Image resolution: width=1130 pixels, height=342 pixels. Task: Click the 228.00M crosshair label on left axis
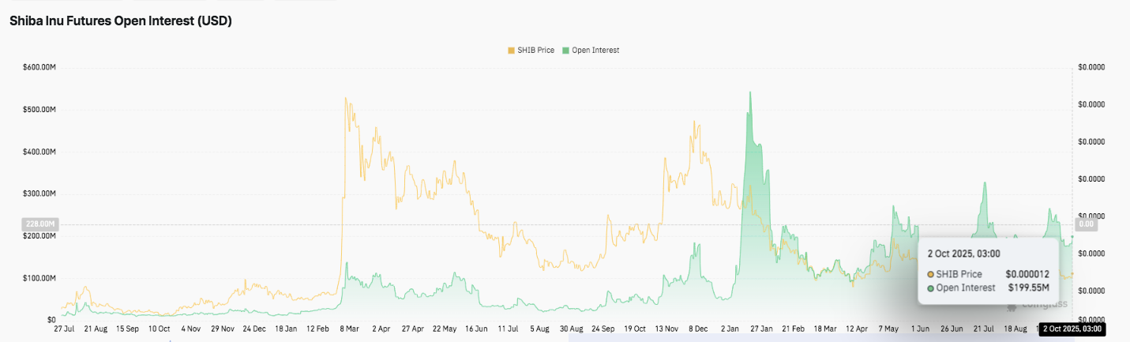coord(40,224)
